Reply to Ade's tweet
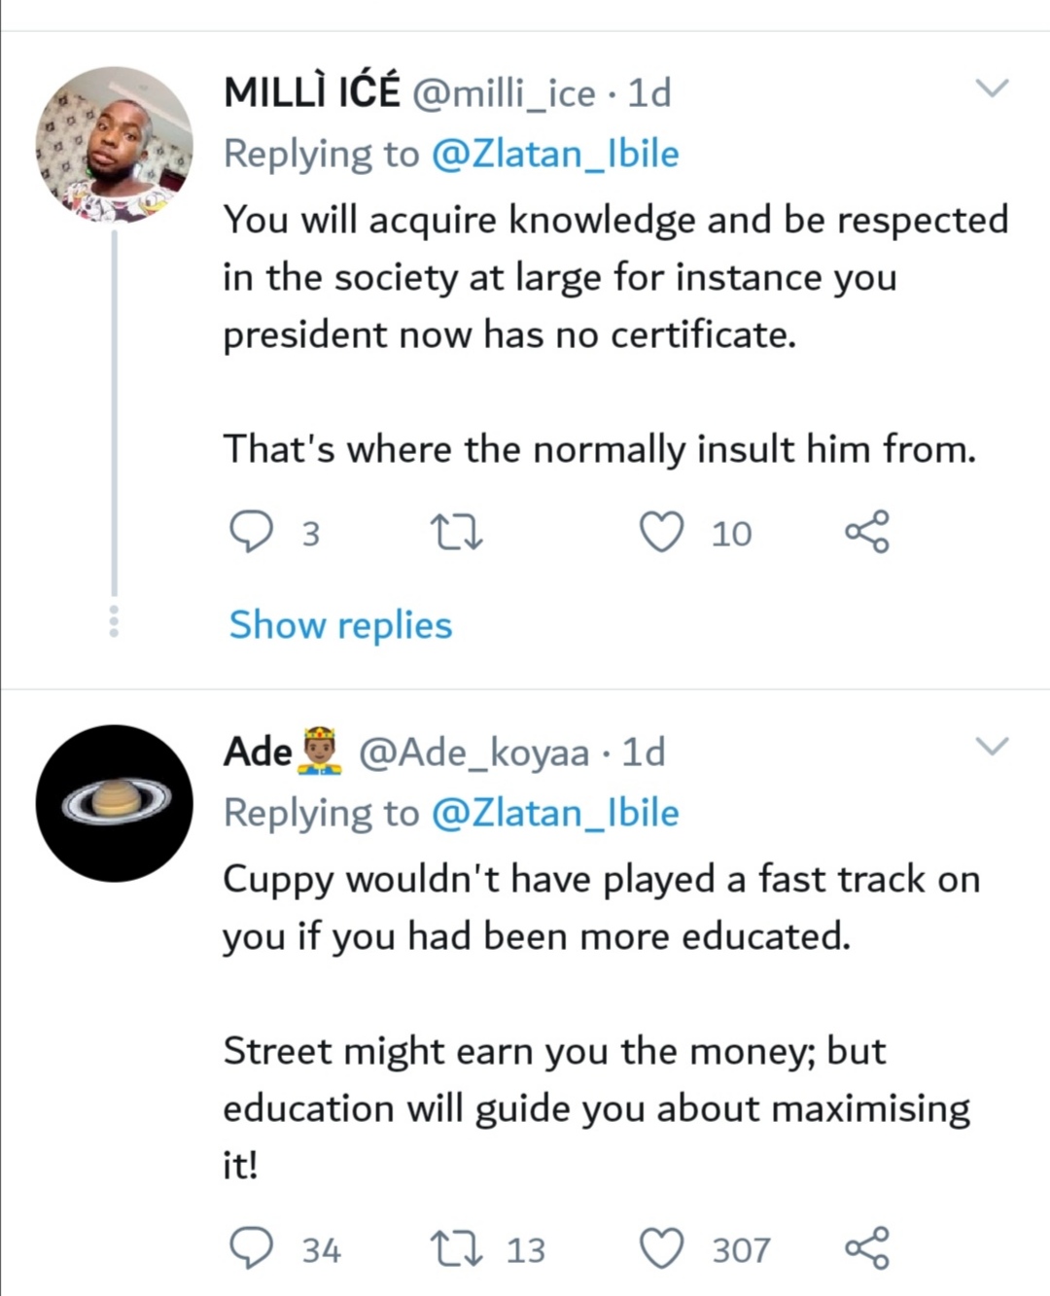 pyautogui.click(x=251, y=1248)
